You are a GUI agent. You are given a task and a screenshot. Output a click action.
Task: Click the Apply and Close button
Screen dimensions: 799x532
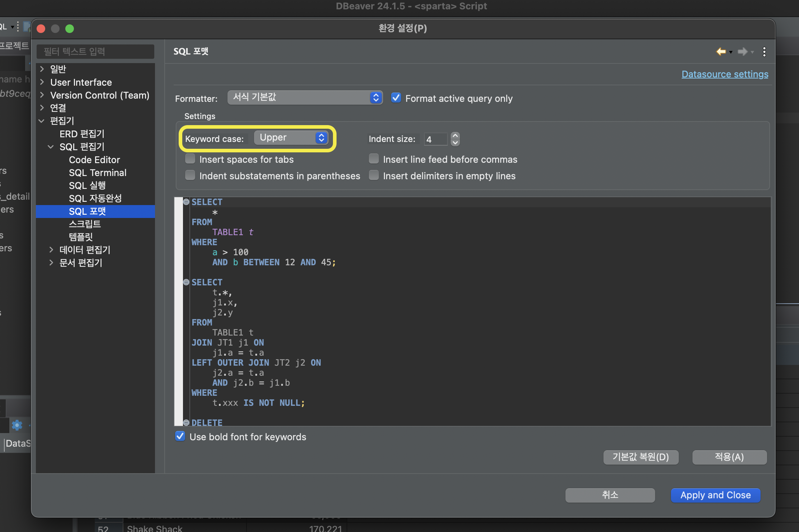pos(715,495)
